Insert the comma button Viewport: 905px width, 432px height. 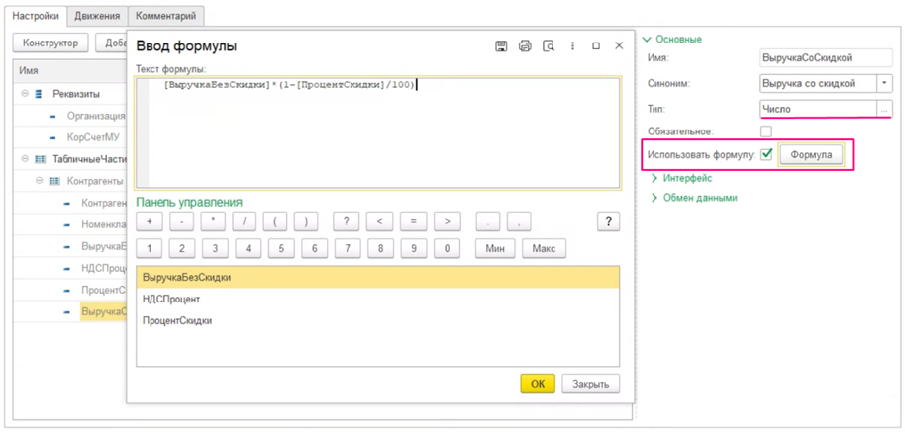tap(519, 221)
